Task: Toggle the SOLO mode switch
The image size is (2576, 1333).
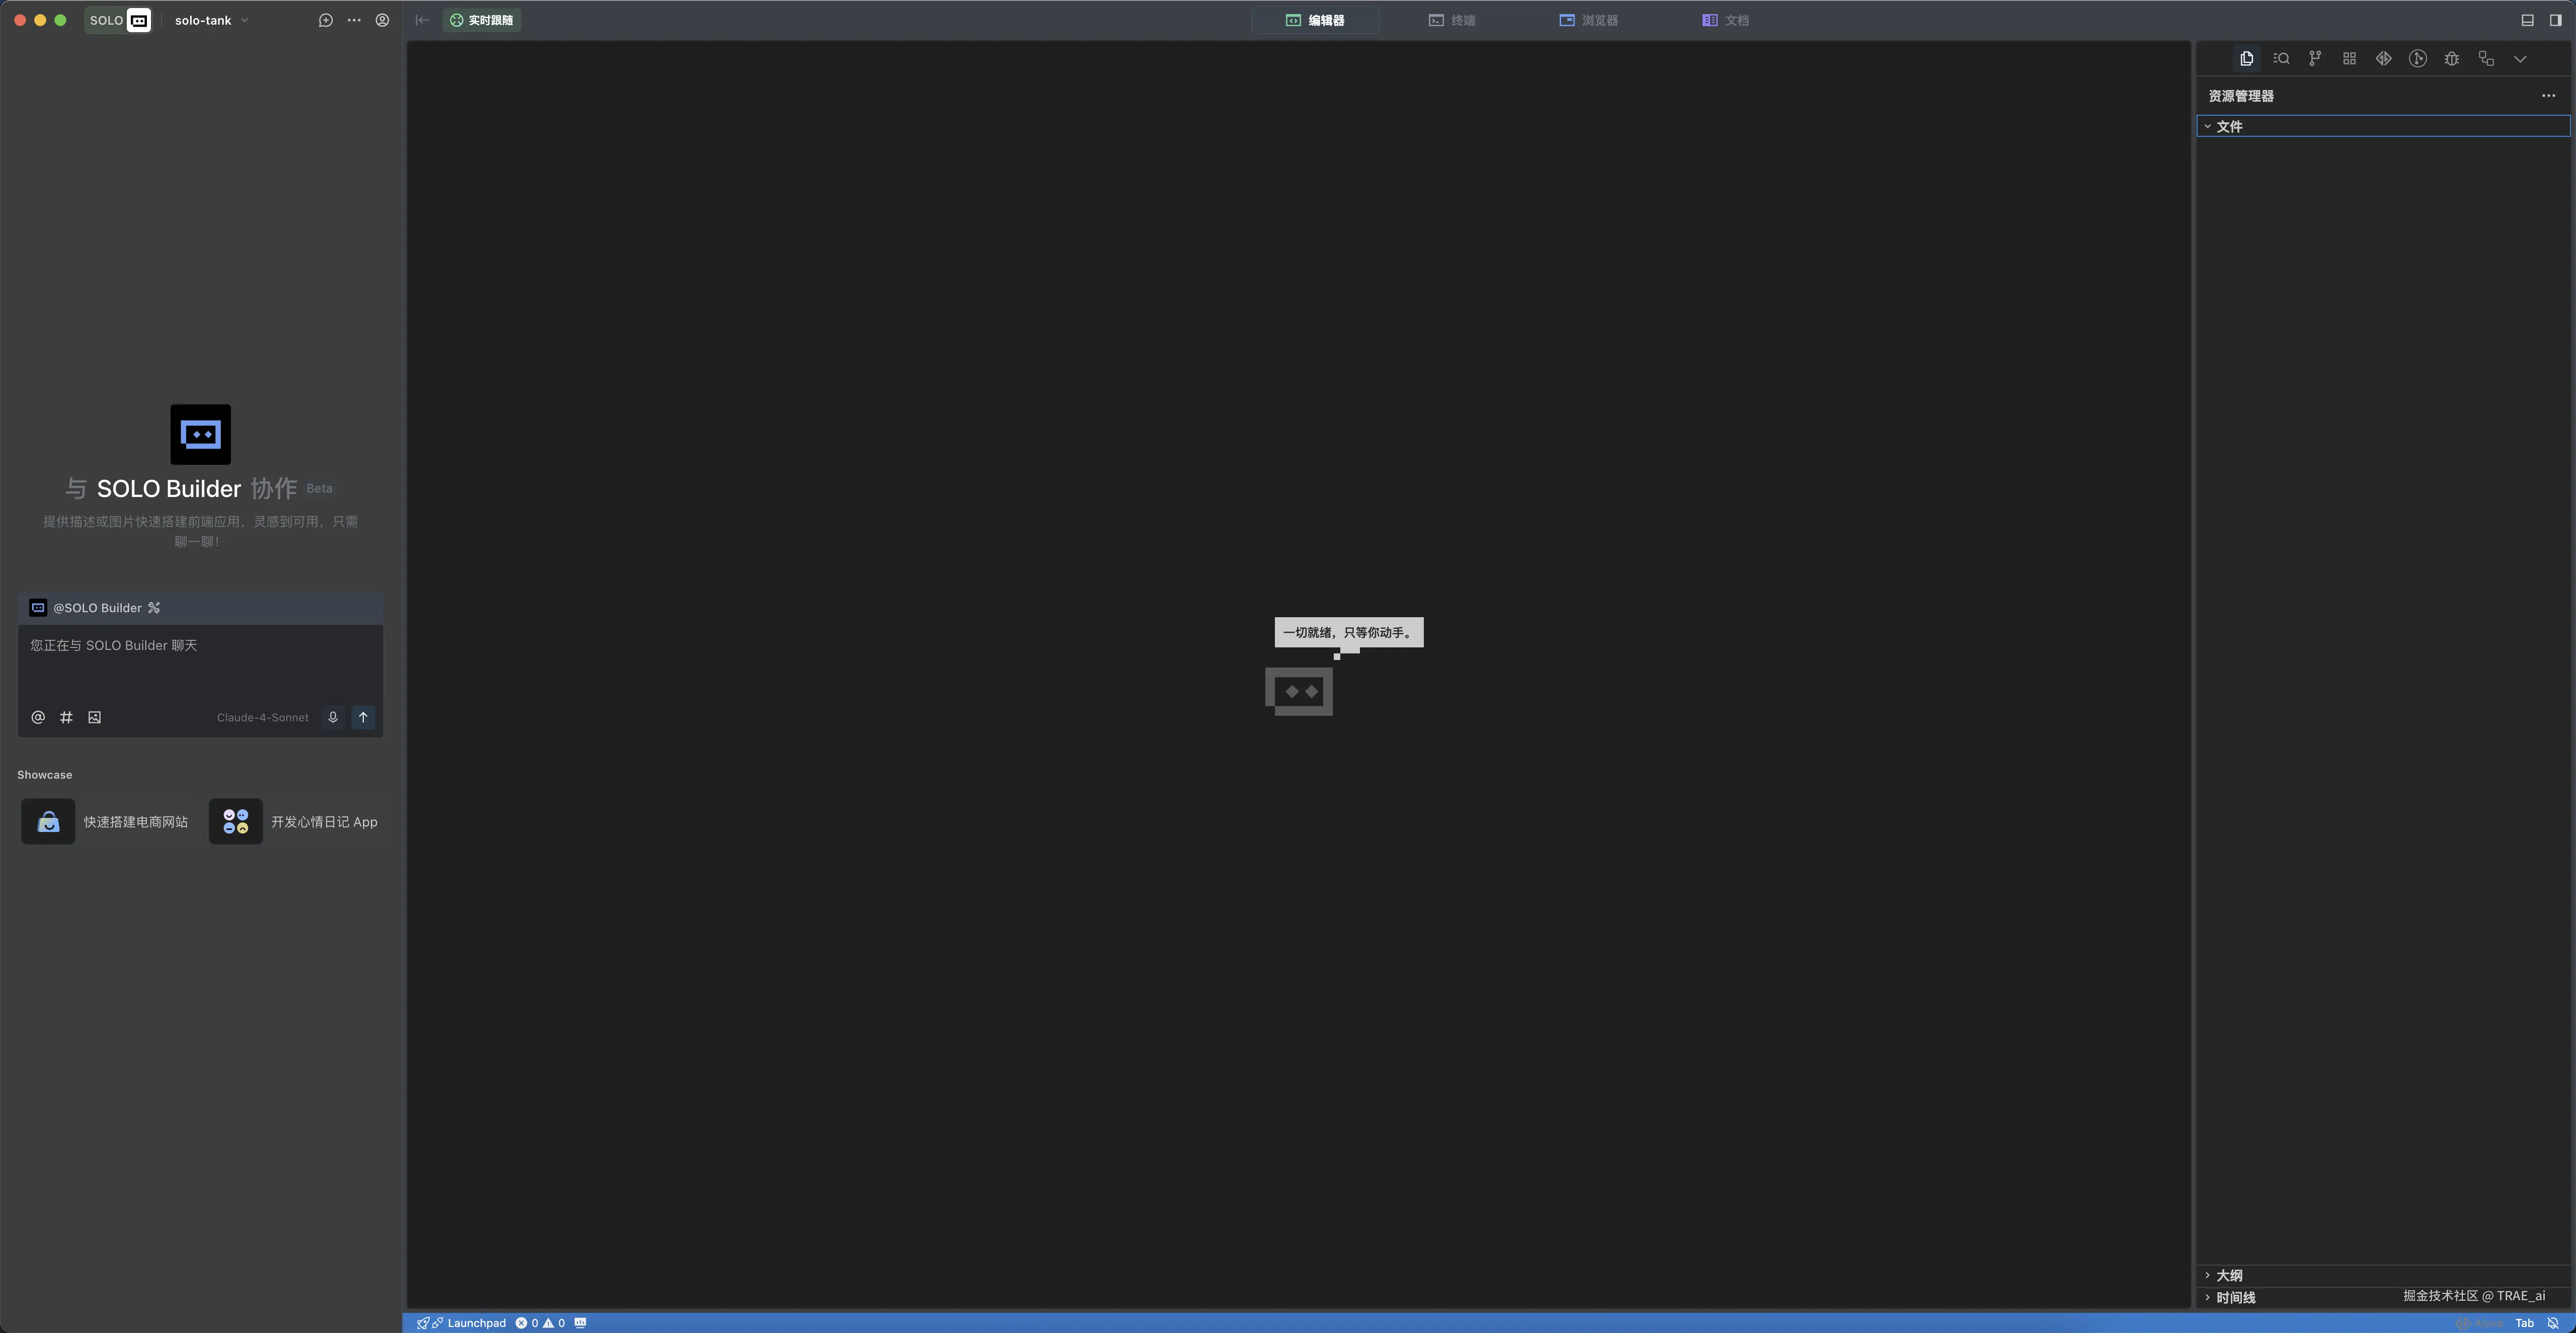Action: 119,20
